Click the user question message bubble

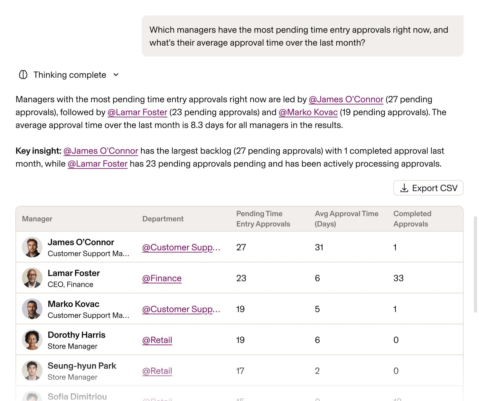tap(302, 36)
